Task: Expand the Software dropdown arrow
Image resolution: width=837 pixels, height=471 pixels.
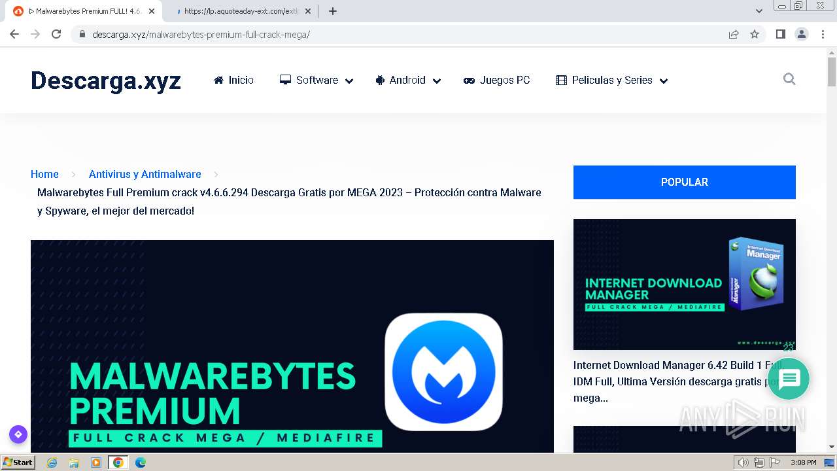Action: tap(349, 80)
